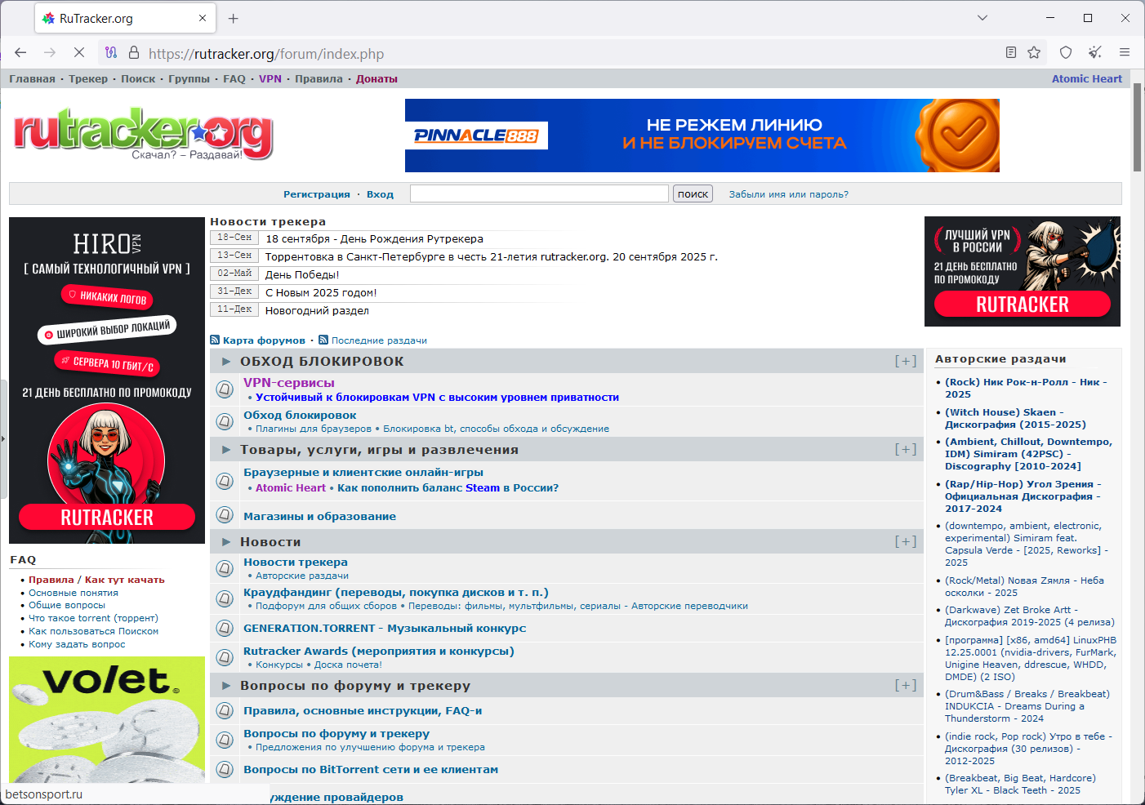Viewport: 1145px width, 805px height.
Task: Click the forum icon next to VPN-сервисы
Action: [x=225, y=389]
